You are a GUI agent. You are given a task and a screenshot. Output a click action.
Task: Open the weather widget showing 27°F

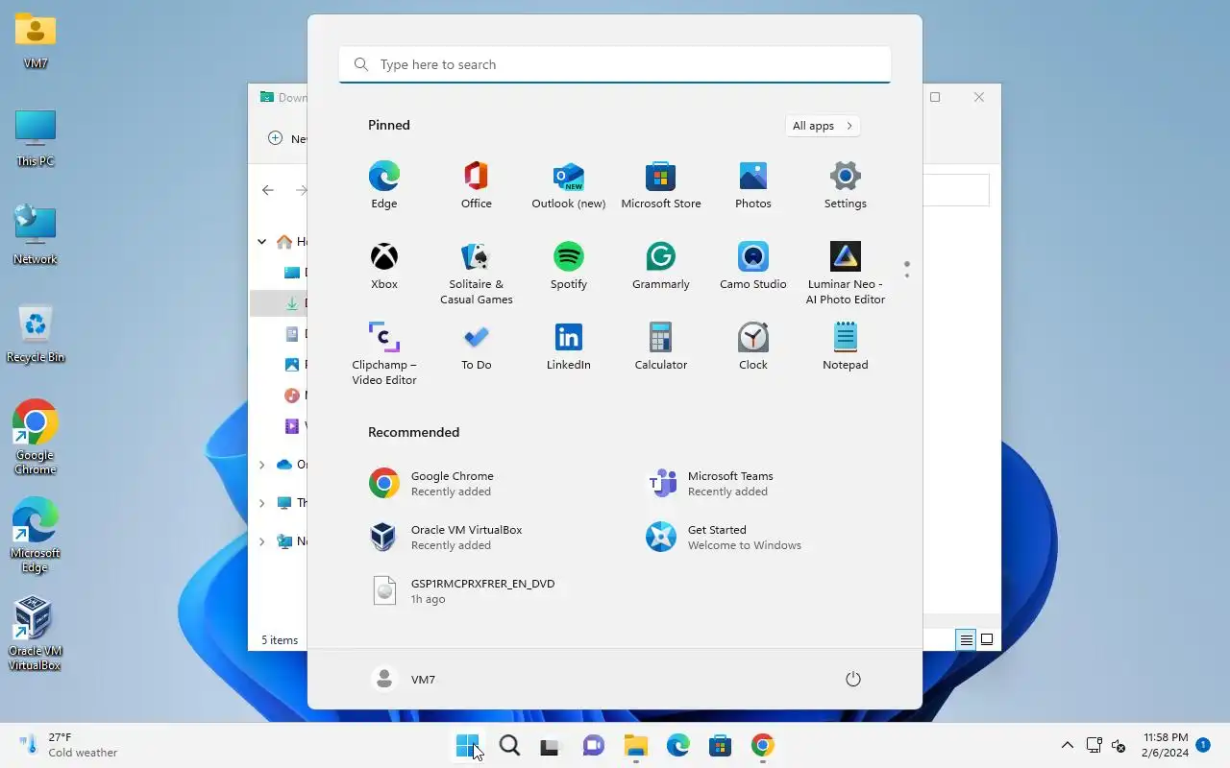(67, 745)
